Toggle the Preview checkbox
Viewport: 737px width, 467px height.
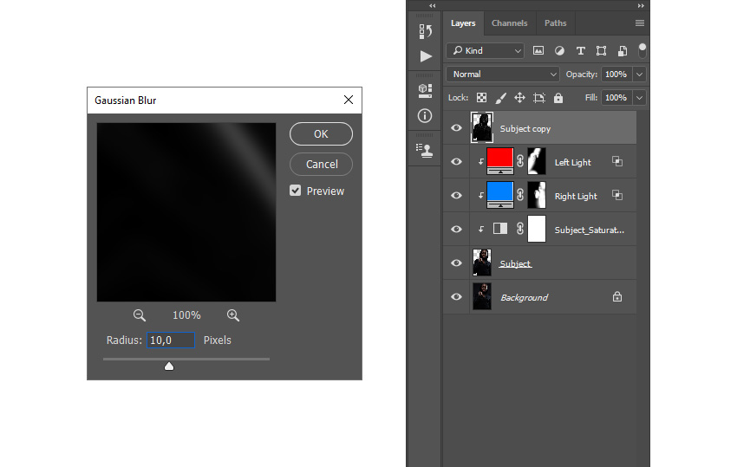295,191
